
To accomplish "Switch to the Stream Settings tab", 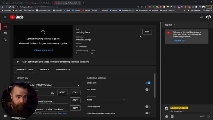I will (25, 70).
